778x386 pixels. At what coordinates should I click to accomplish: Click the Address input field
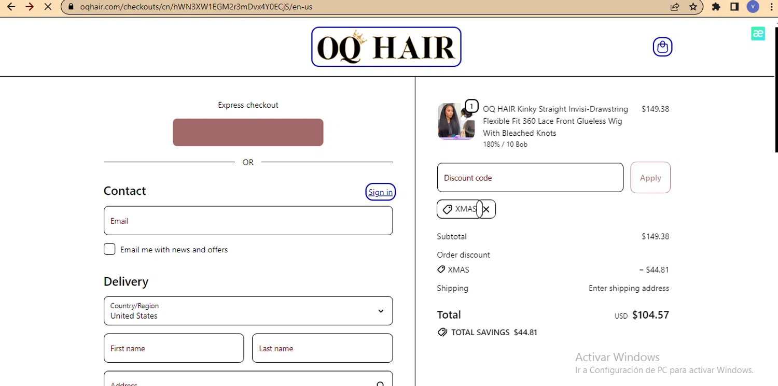248,379
